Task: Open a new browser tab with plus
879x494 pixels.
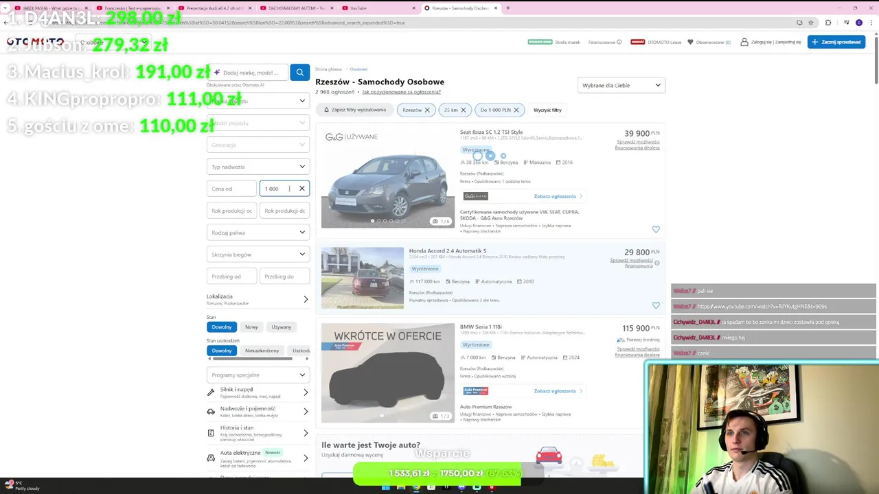Action: tap(507, 8)
